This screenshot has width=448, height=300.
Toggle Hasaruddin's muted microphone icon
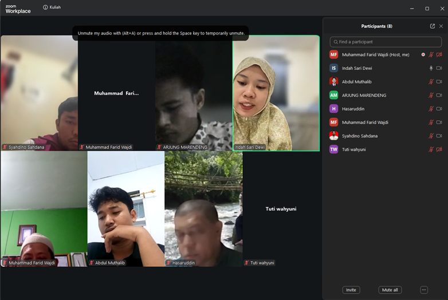point(431,109)
